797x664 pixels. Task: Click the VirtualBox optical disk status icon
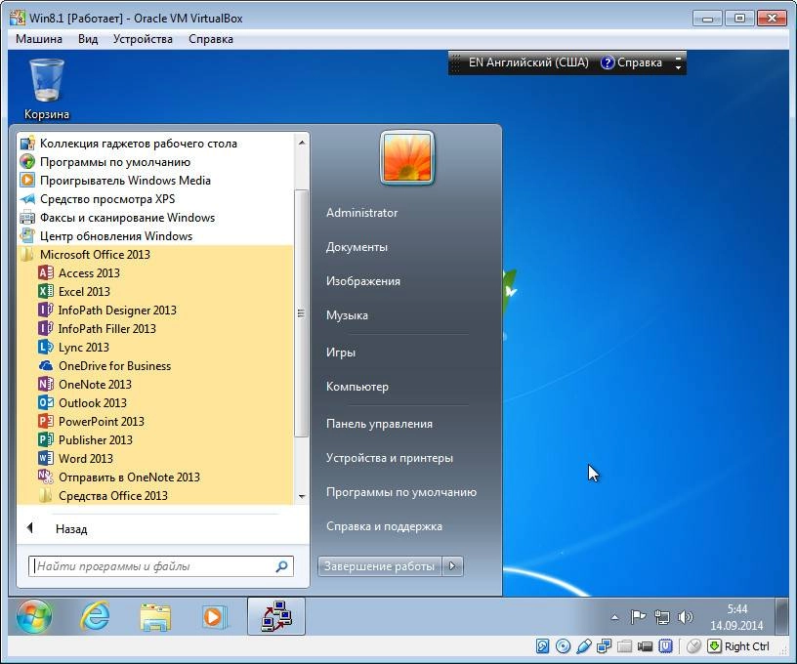click(563, 646)
